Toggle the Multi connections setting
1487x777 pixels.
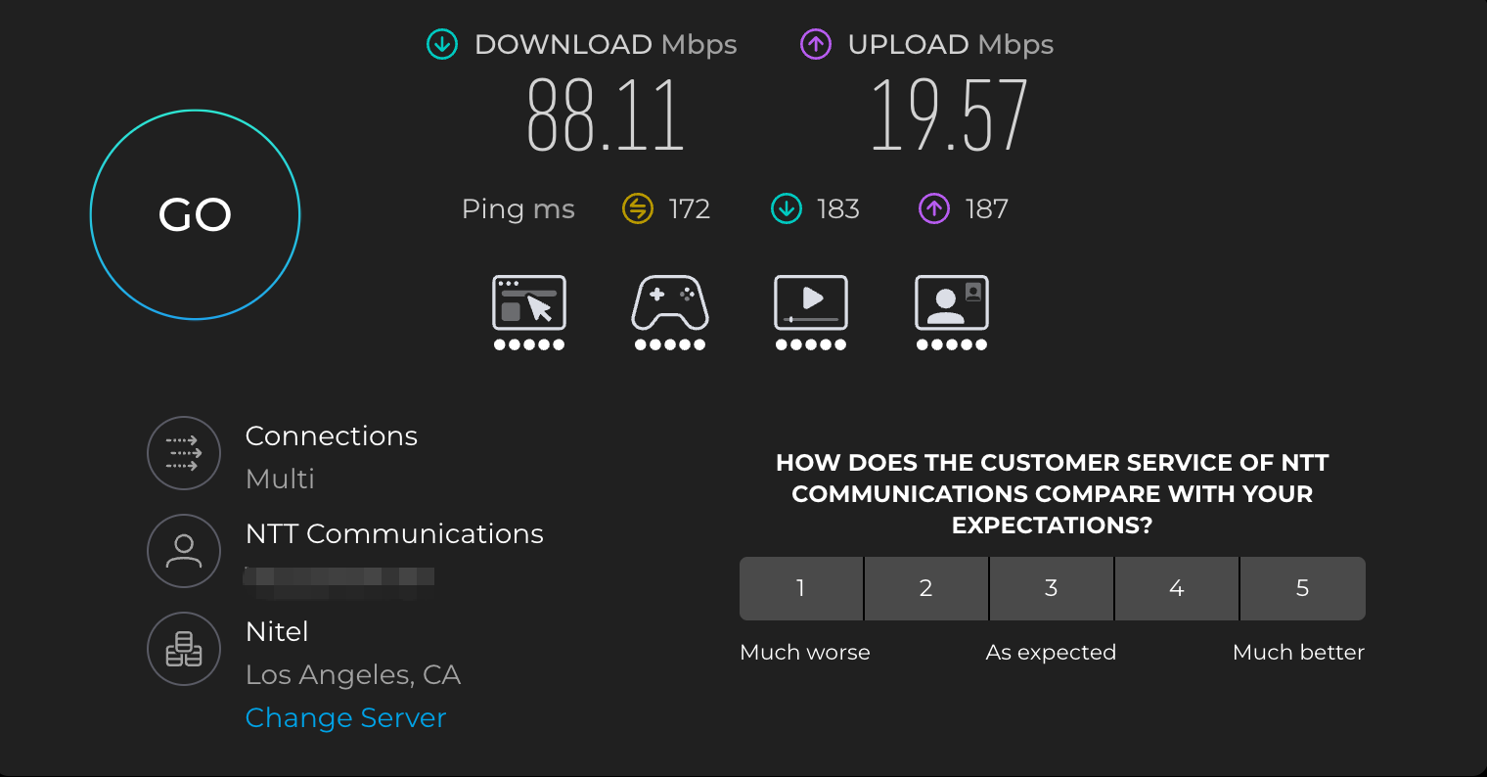pos(280,479)
